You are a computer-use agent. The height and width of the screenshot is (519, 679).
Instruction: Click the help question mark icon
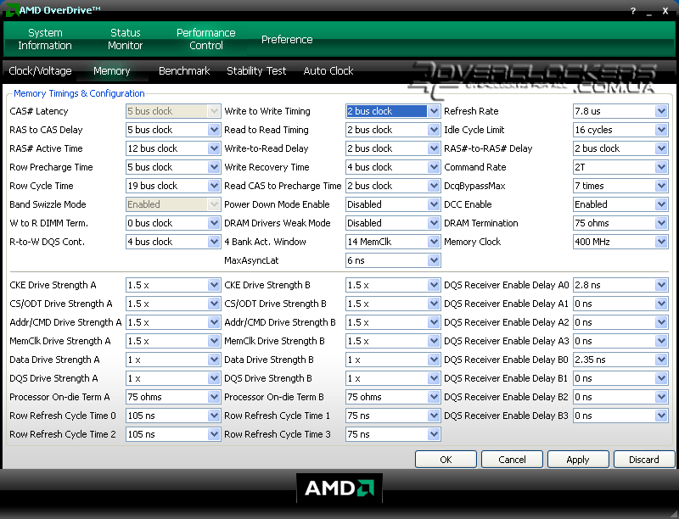pos(632,11)
